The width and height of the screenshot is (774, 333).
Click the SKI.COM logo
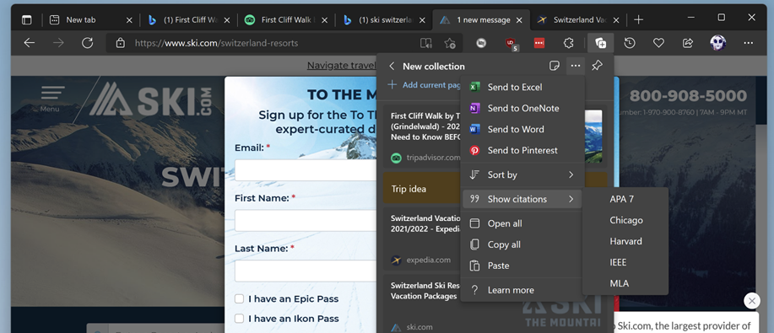pyautogui.click(x=150, y=99)
